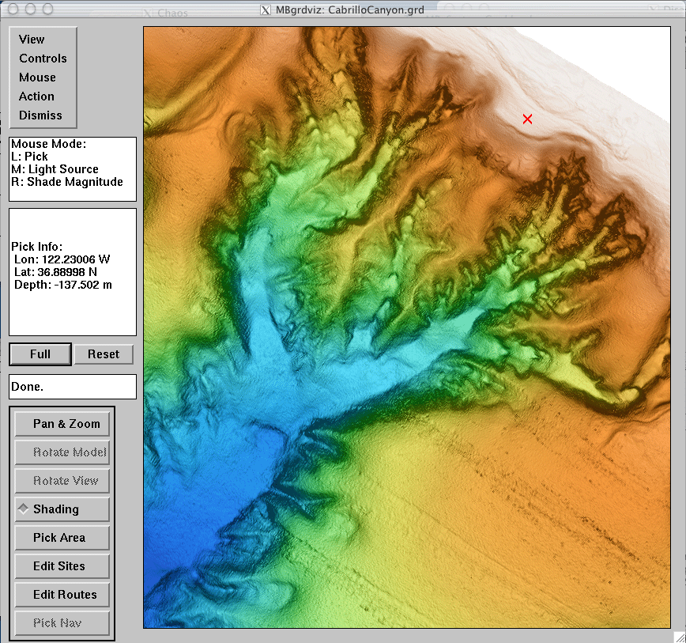Viewport: 686px width, 643px height.
Task: Reset the map view
Action: [104, 354]
